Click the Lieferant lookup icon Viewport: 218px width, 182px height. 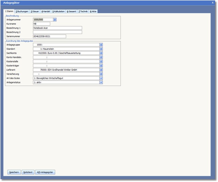click(x=101, y=70)
